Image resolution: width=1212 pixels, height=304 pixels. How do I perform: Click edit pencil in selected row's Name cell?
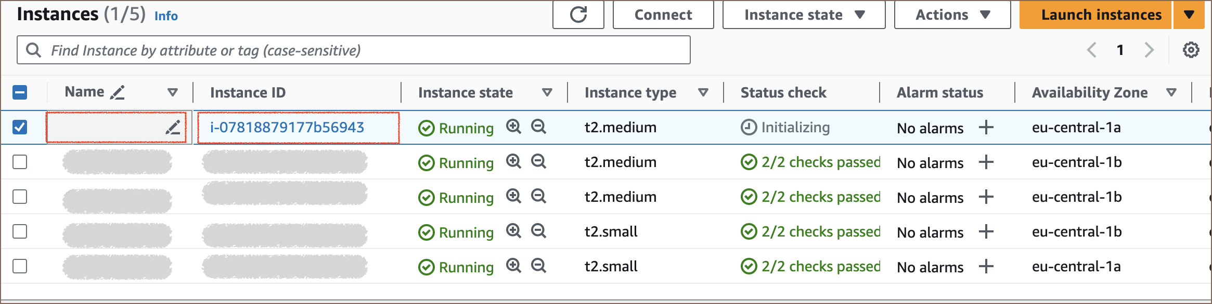pos(173,127)
